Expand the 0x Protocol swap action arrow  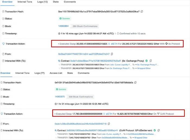pos(59,44)
